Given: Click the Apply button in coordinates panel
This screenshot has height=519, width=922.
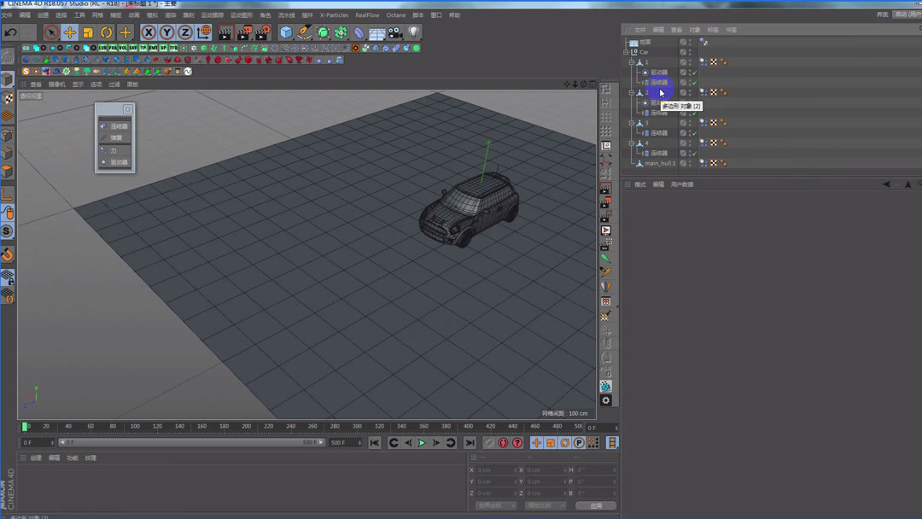Looking at the screenshot, I should coord(595,505).
